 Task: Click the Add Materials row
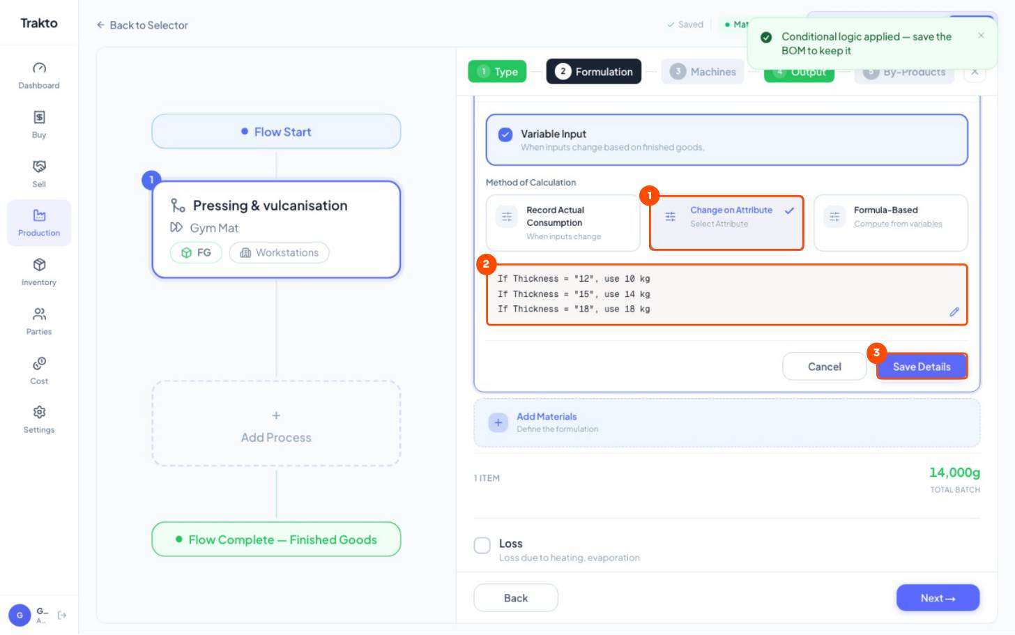(727, 423)
